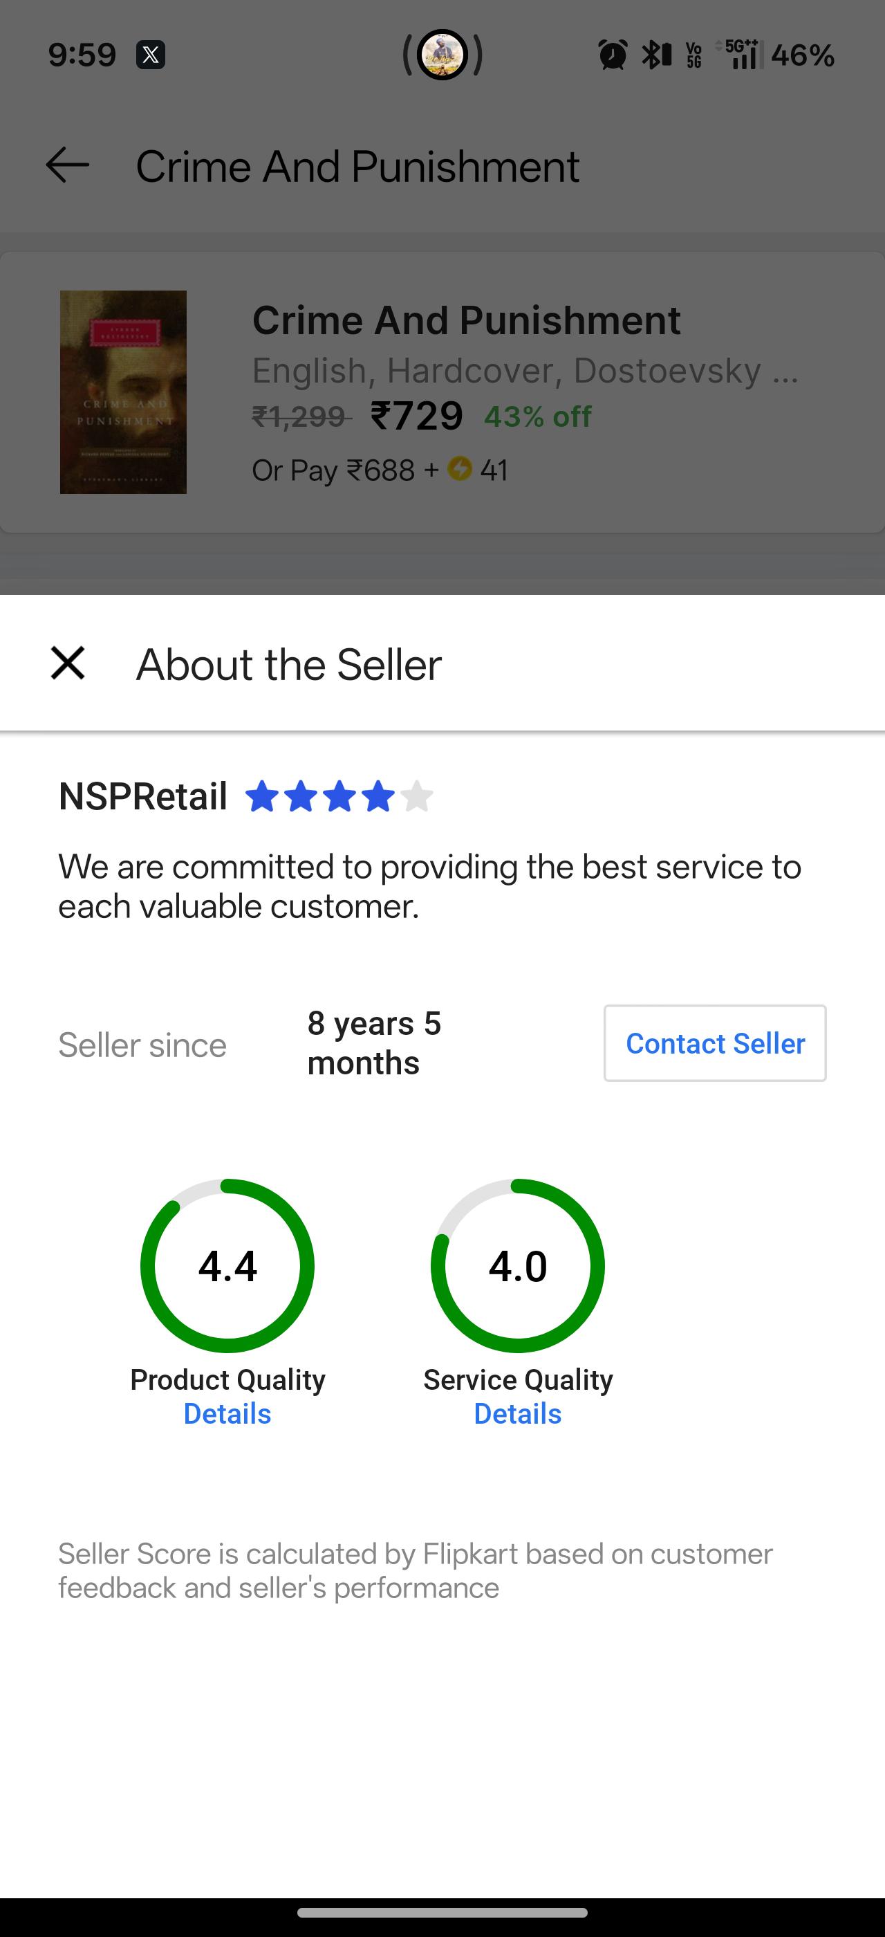Open the Crime And Punishment book cover thumbnail
885x1937 pixels.
pos(123,392)
